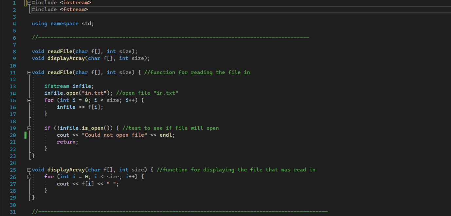451x216 pixels.
Task: Click the displayArray prototype on line 9
Action: click(x=66, y=58)
